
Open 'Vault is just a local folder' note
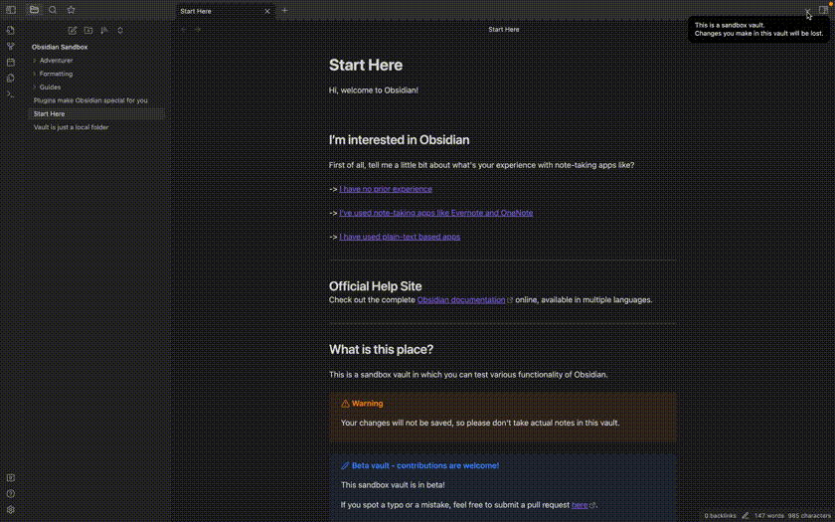click(x=71, y=127)
